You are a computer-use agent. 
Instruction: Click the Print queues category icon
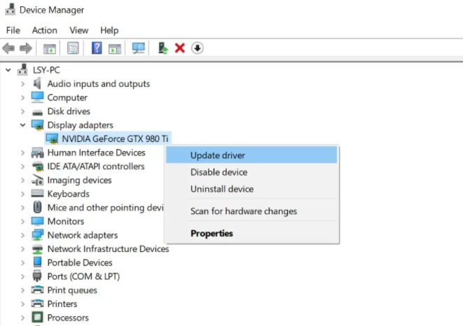(37, 290)
